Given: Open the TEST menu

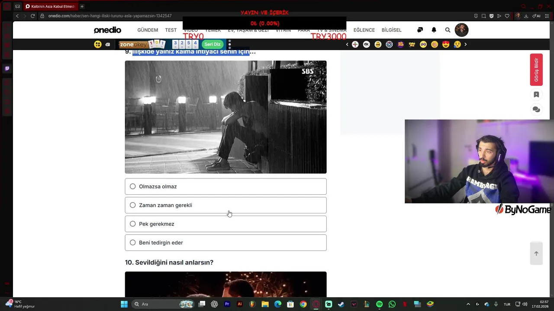Looking at the screenshot, I should [x=171, y=30].
